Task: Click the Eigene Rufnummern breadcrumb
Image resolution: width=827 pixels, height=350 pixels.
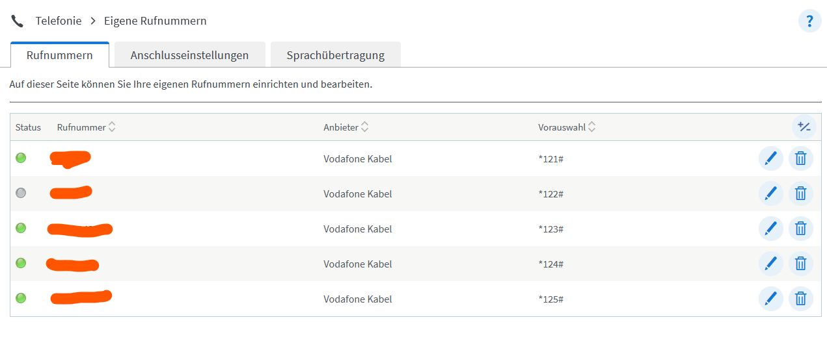Action: (x=155, y=21)
